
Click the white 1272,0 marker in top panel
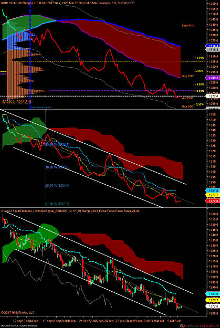click(213, 96)
